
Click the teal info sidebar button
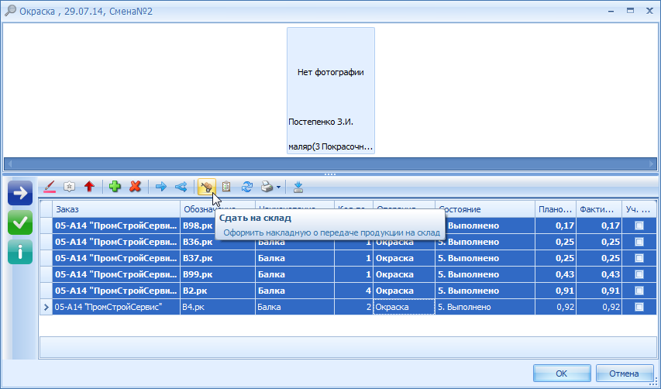point(20,252)
